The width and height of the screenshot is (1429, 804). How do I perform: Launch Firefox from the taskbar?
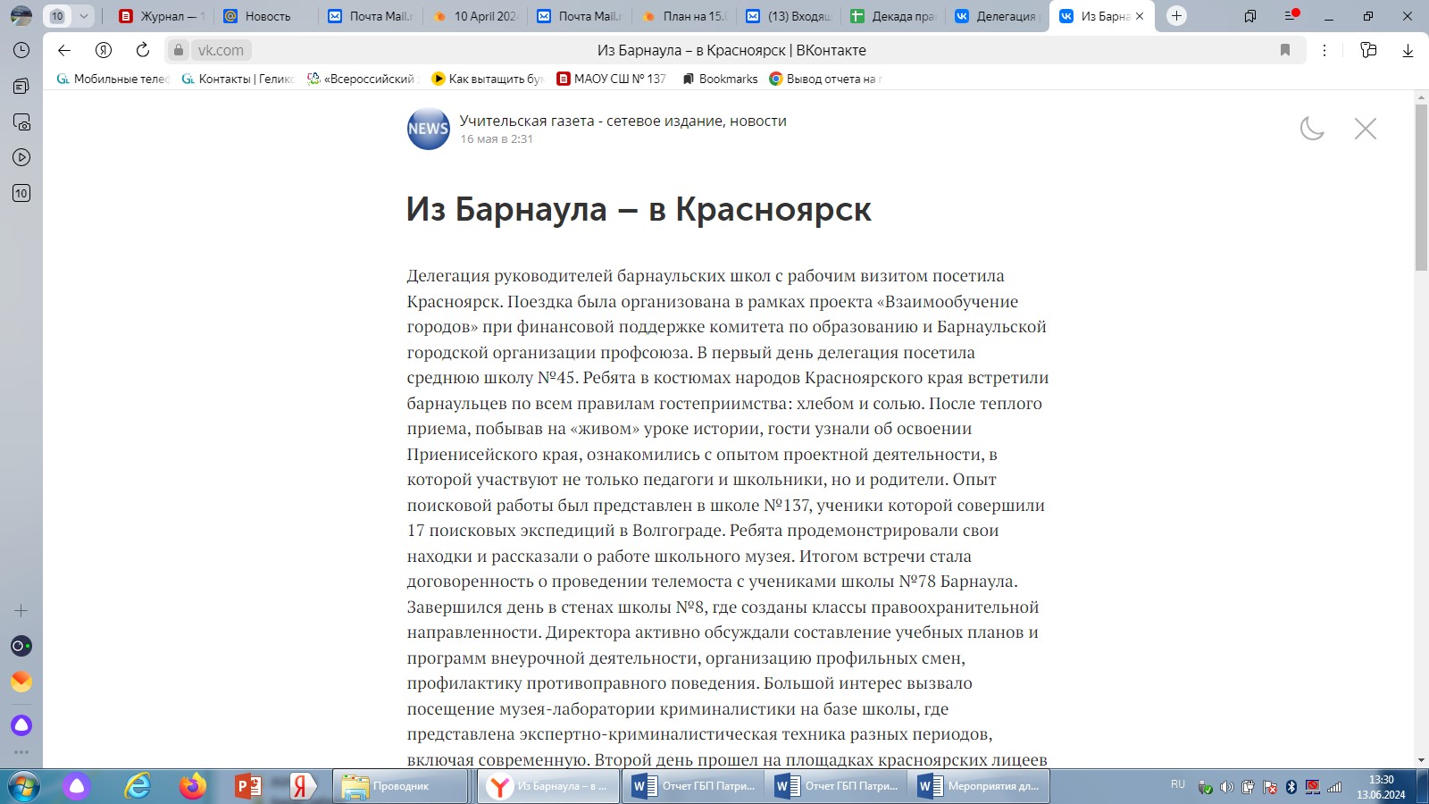[192, 786]
